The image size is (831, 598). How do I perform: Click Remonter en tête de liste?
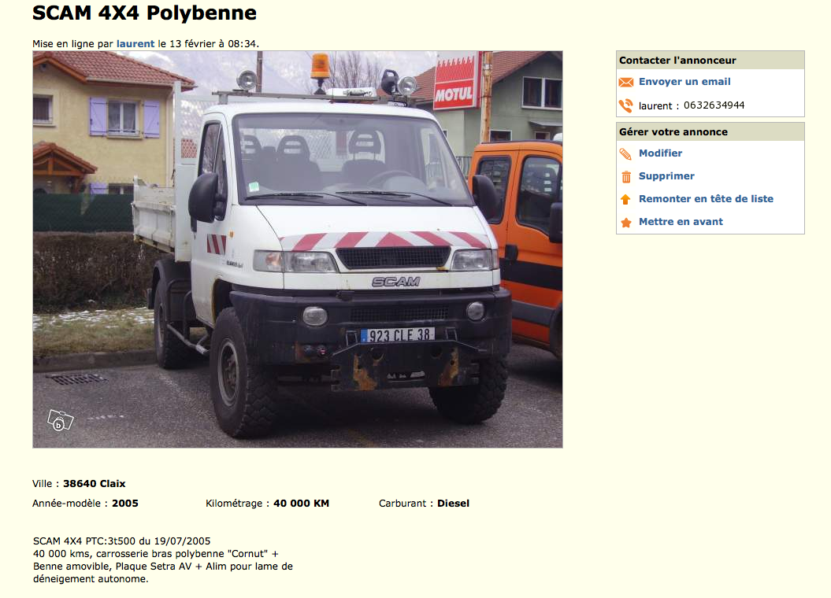(706, 198)
